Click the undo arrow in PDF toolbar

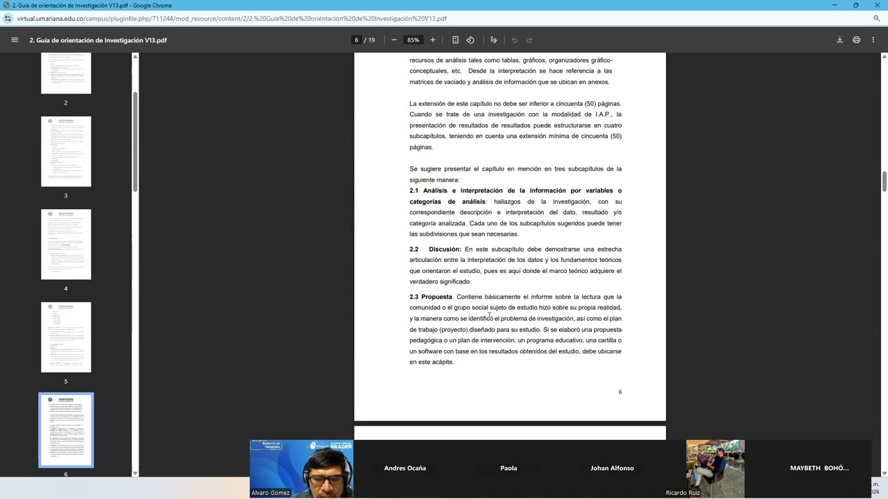pyautogui.click(x=515, y=40)
